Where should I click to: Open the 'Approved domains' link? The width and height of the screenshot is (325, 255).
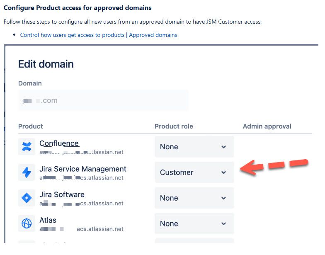153,35
